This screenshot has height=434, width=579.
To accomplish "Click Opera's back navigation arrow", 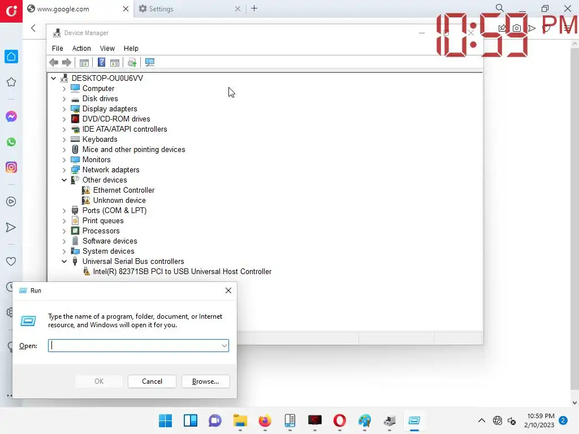I will point(33,28).
